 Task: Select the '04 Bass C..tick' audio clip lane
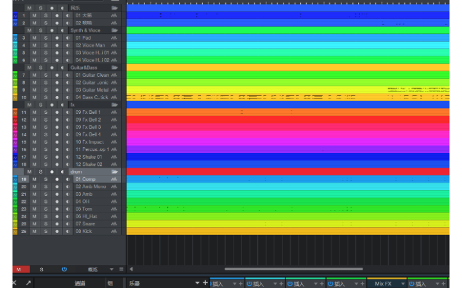288,97
